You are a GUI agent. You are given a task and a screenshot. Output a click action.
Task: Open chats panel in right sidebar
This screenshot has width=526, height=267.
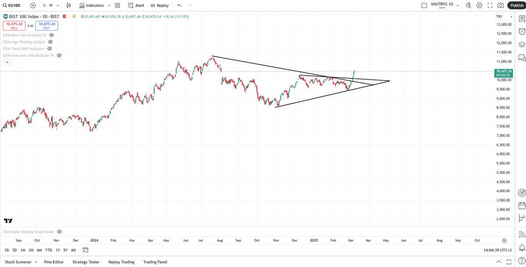point(522,58)
